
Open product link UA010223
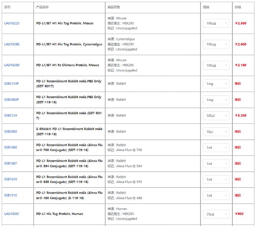click(12, 23)
